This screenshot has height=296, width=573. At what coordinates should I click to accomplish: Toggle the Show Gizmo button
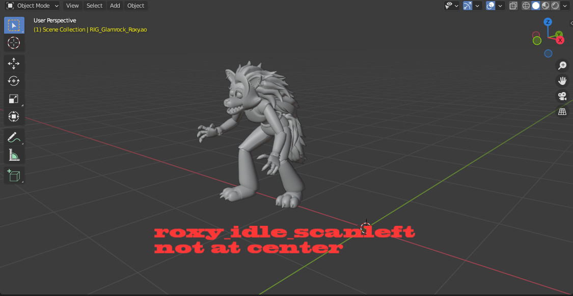[468, 6]
